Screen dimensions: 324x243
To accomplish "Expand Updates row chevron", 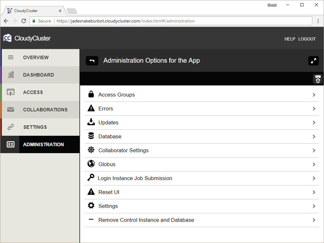I will point(314,123).
